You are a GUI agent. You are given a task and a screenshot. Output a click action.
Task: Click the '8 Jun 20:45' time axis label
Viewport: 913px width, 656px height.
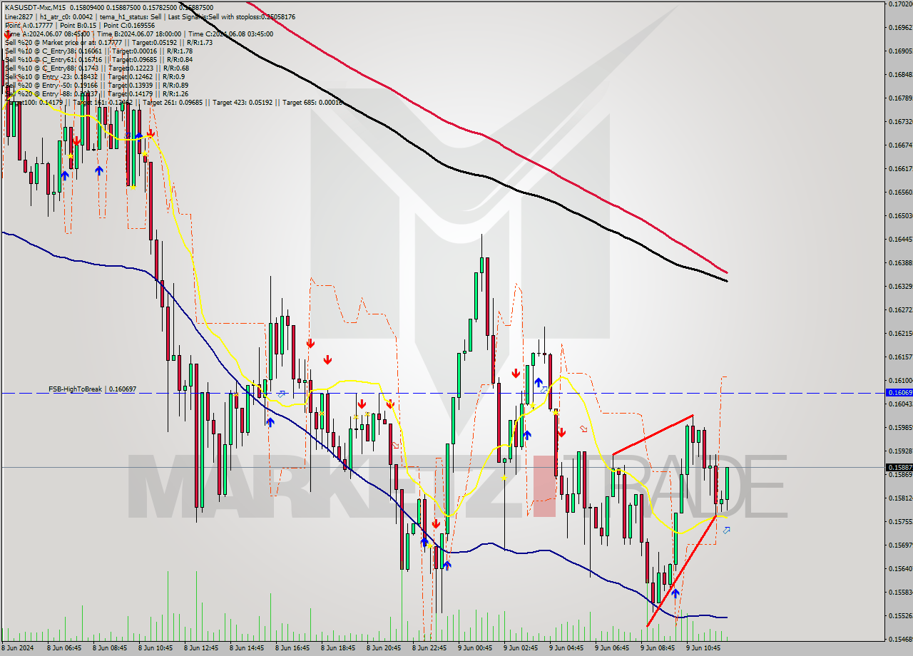click(384, 648)
